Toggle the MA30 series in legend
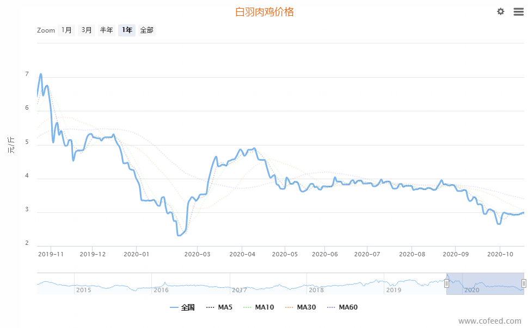The height and width of the screenshot is (328, 528). 300,307
